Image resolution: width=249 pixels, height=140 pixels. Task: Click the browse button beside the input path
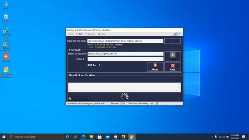click(172, 41)
